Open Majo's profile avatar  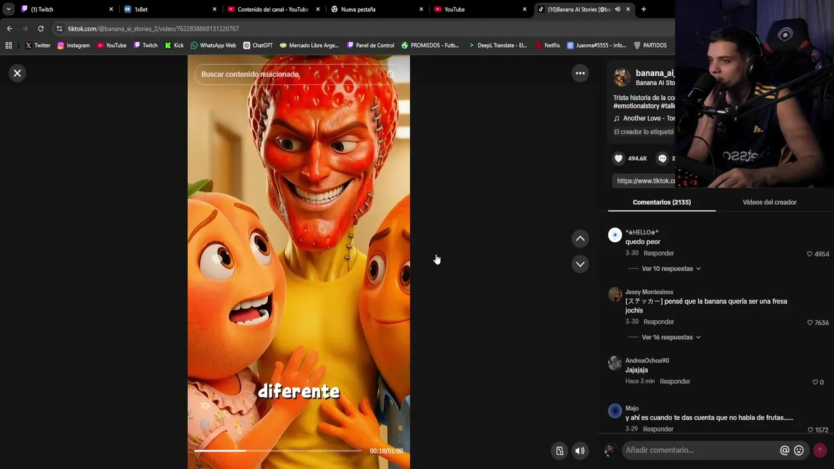pyautogui.click(x=615, y=411)
